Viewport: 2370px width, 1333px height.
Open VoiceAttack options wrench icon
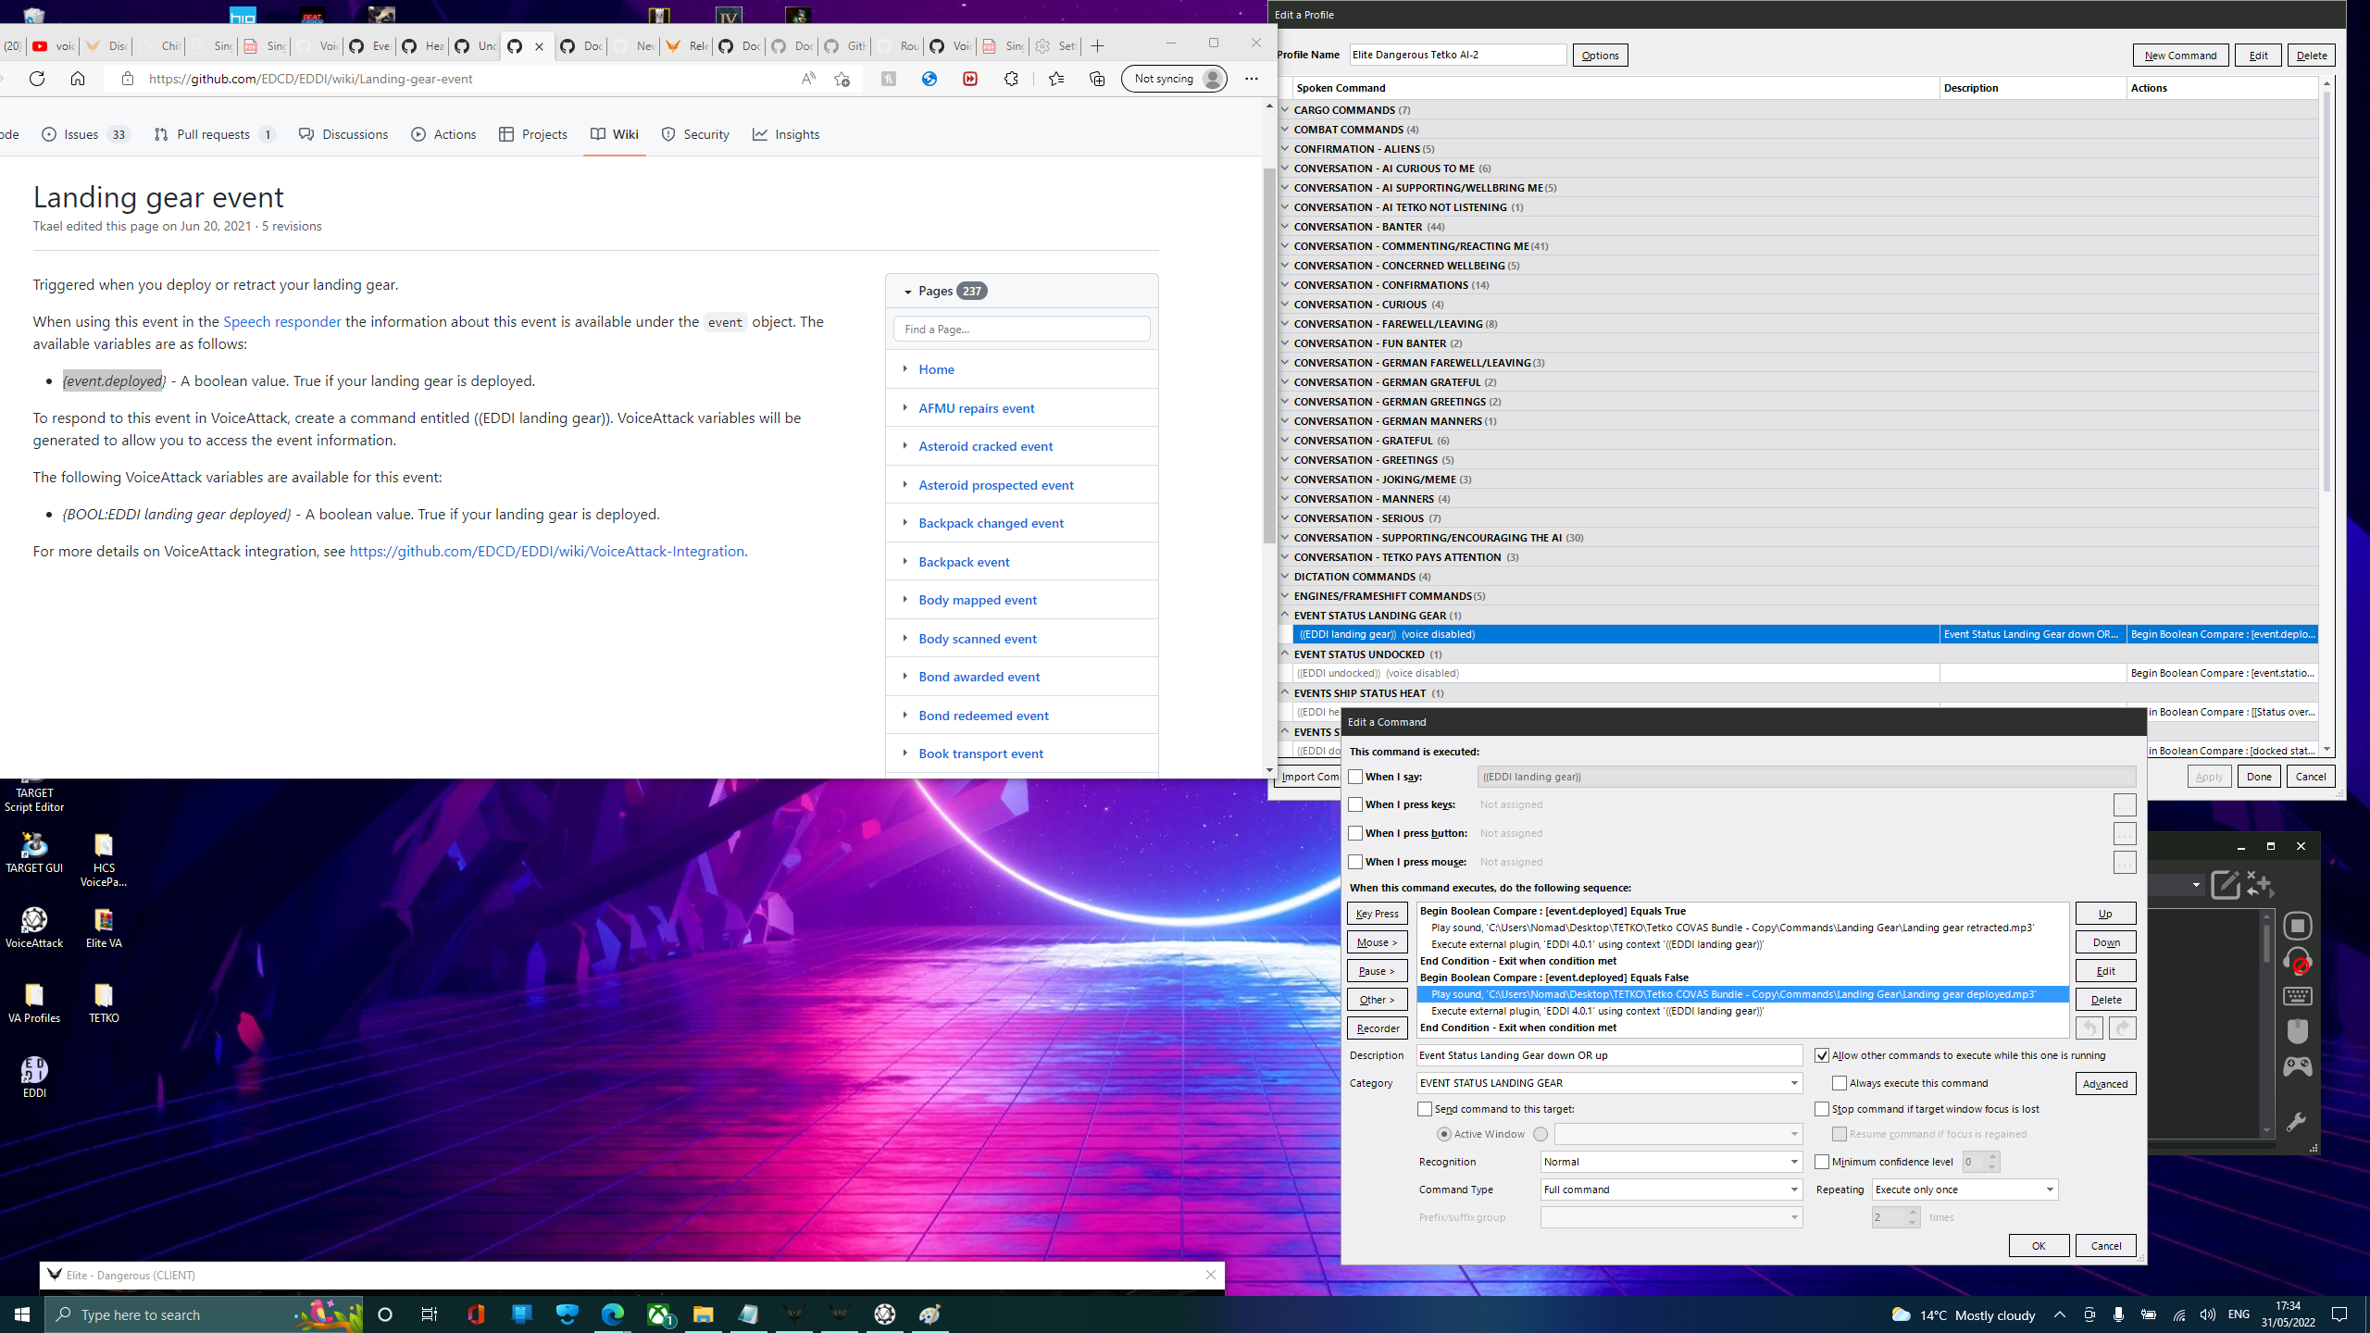tap(2297, 1122)
